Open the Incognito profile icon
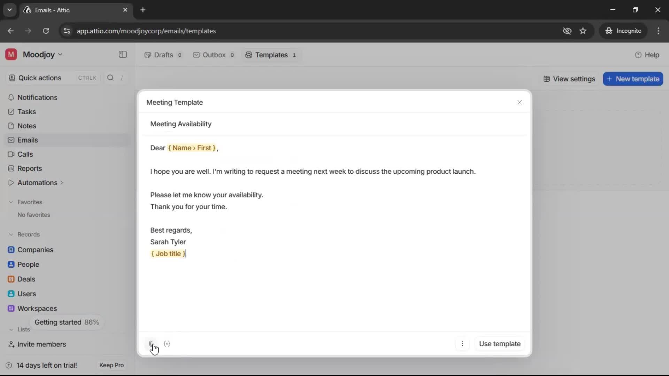The image size is (669, 376). pos(609,31)
